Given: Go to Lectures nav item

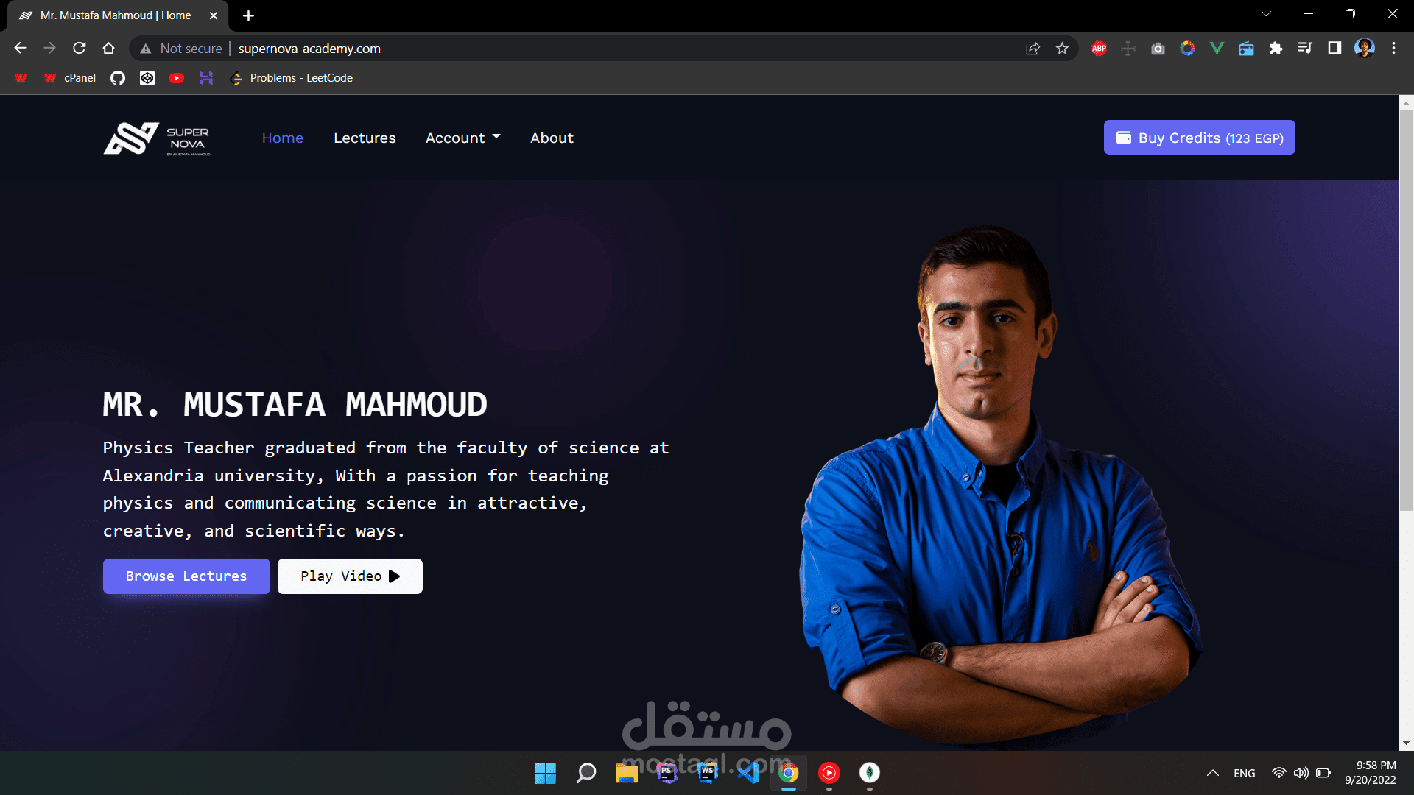Looking at the screenshot, I should pyautogui.click(x=365, y=138).
